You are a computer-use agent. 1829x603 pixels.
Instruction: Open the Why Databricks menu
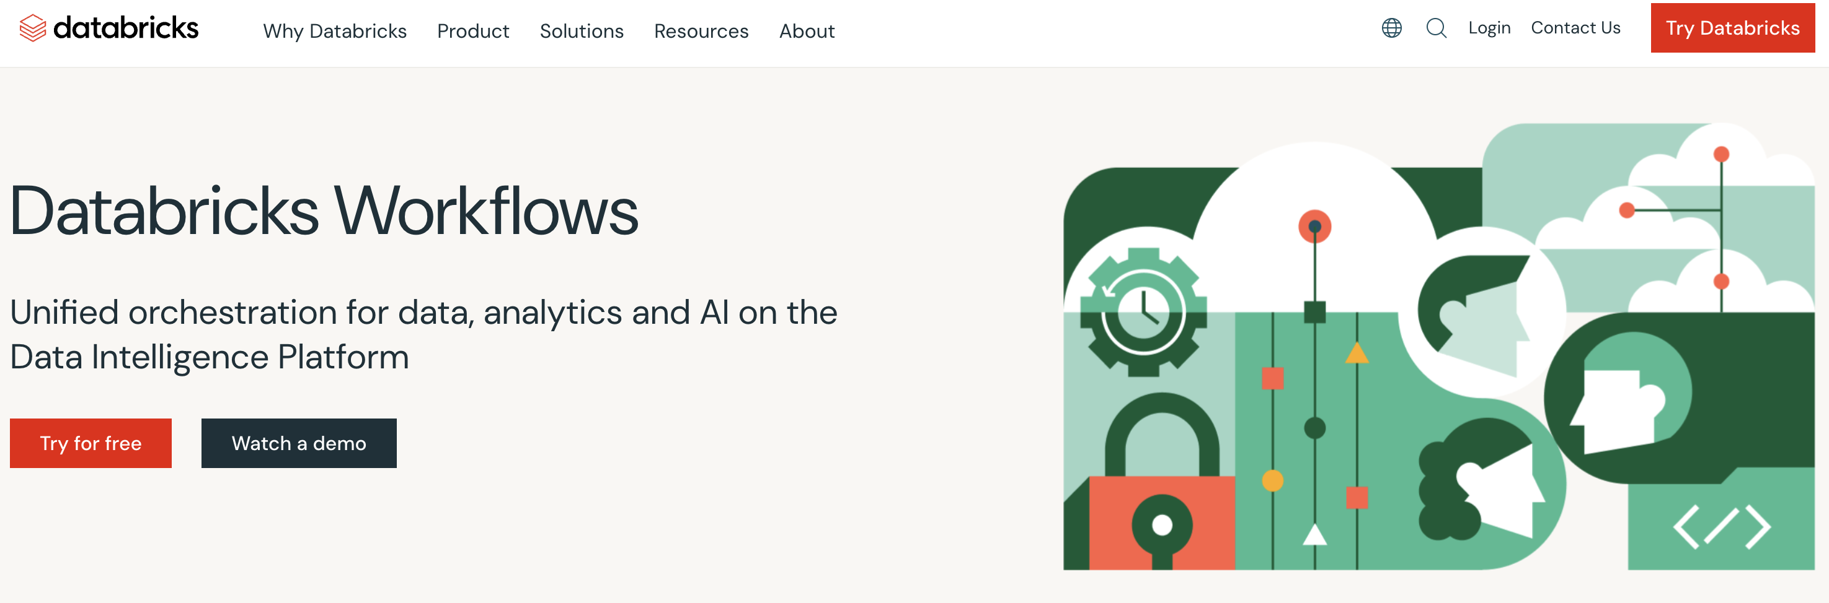tap(334, 31)
